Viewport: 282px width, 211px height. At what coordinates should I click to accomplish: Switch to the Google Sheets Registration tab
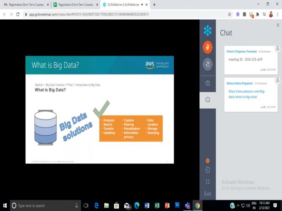click(x=73, y=5)
